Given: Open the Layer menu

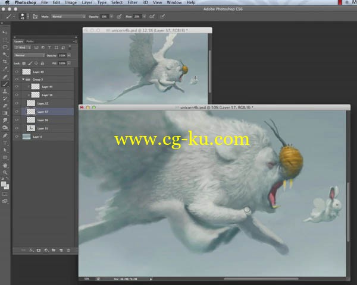Looking at the screenshot, I should click(x=87, y=2).
